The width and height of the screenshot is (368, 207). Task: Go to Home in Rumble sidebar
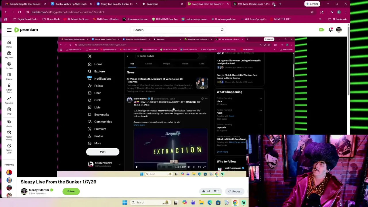coord(9,44)
